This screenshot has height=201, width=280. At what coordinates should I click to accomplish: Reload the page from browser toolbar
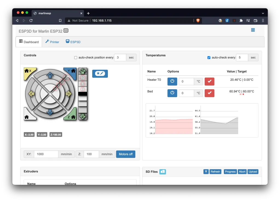[31, 21]
